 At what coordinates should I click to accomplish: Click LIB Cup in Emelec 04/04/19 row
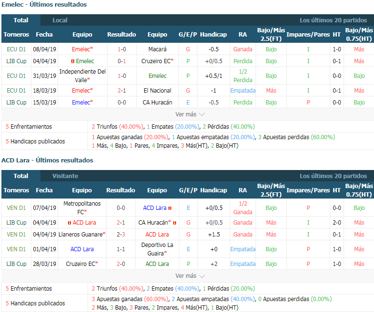point(16,61)
